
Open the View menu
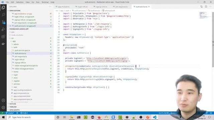pos(27,2)
